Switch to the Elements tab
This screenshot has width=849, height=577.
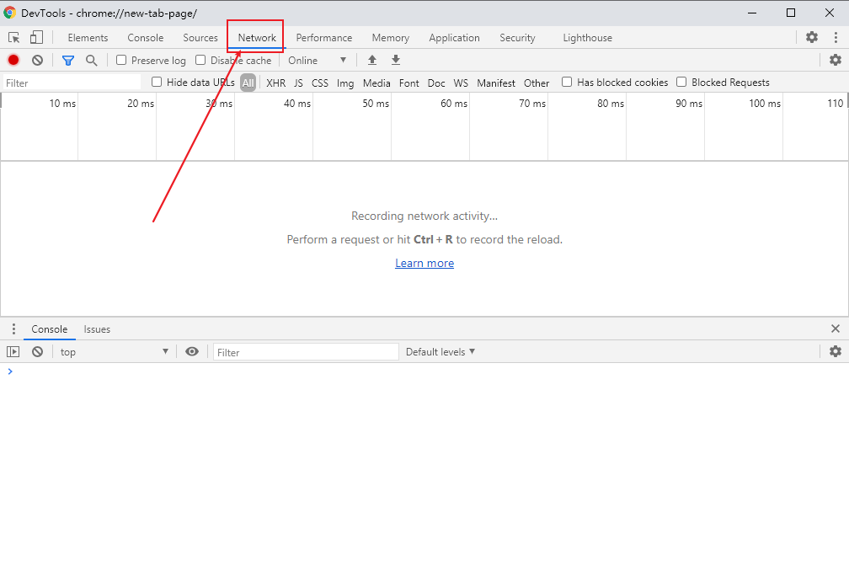coord(88,38)
